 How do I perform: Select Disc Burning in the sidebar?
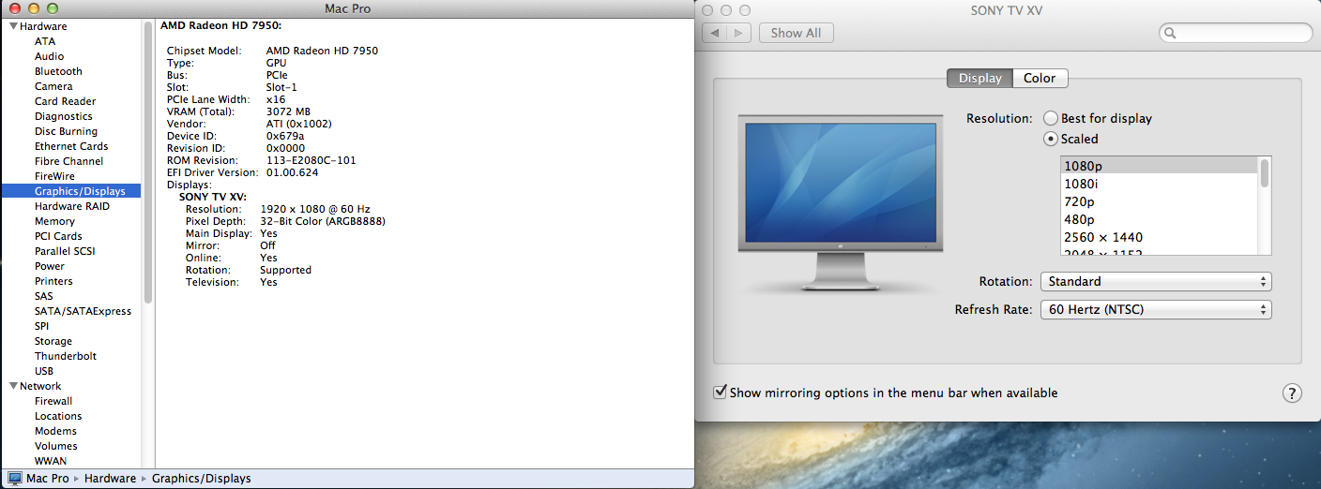coord(66,131)
